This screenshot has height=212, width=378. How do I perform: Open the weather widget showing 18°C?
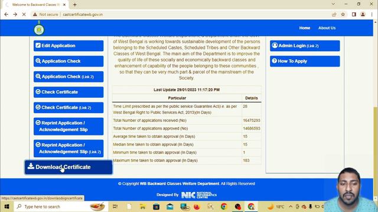276,207
